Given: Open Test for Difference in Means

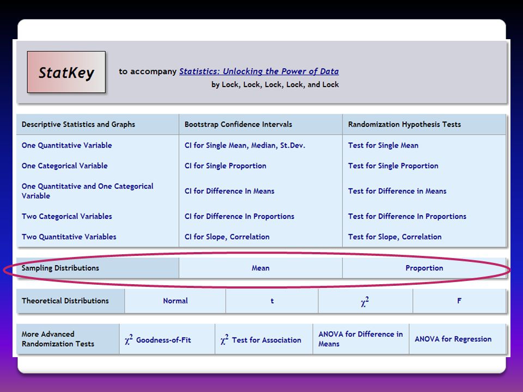Looking at the screenshot, I should 397,191.
